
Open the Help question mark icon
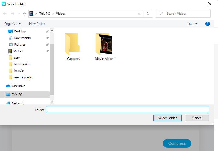(207, 24)
